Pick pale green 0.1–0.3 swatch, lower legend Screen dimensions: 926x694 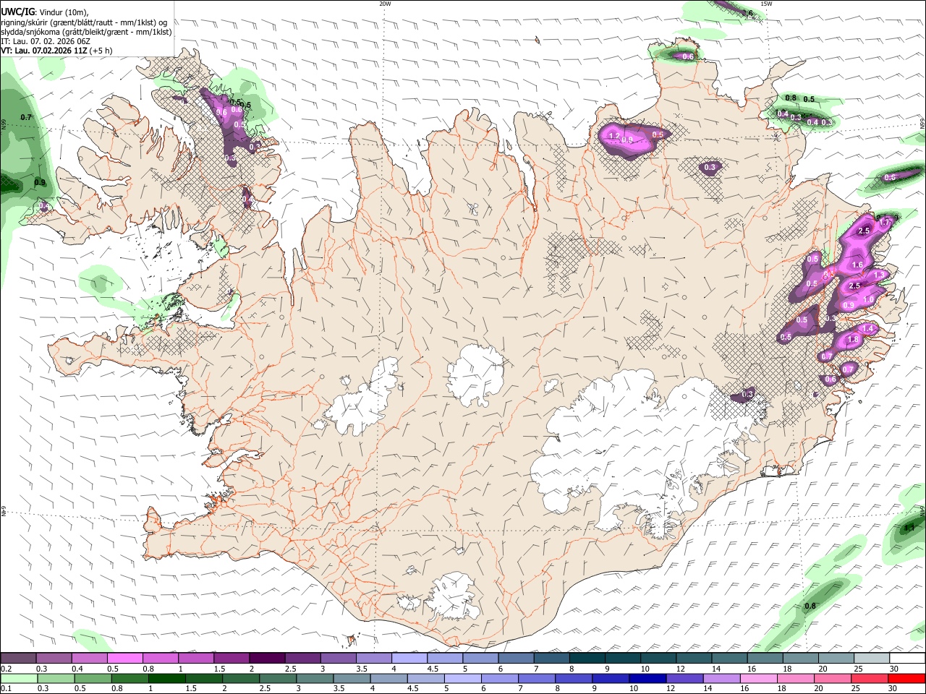pos(18,679)
